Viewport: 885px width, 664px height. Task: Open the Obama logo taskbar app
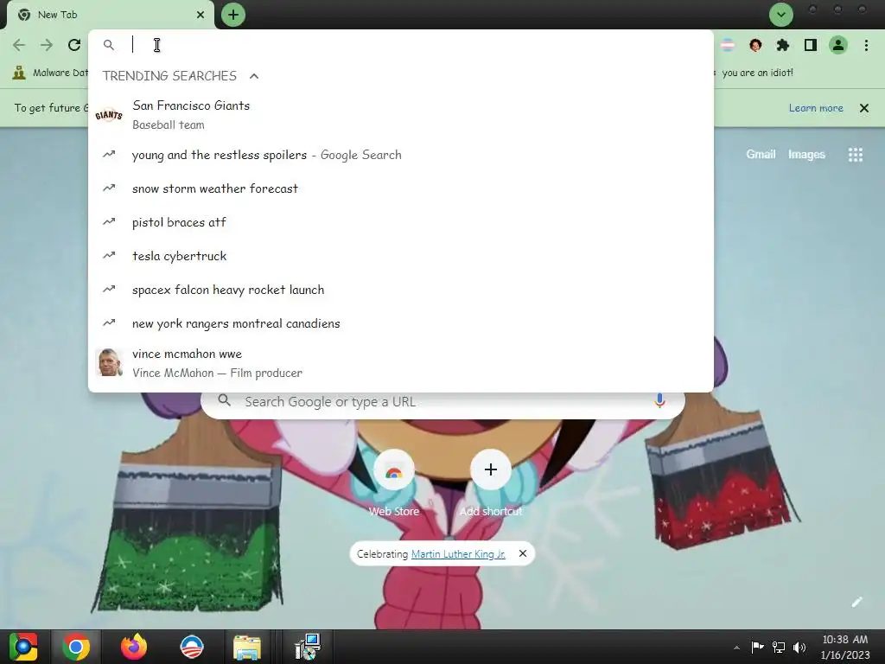point(191,647)
